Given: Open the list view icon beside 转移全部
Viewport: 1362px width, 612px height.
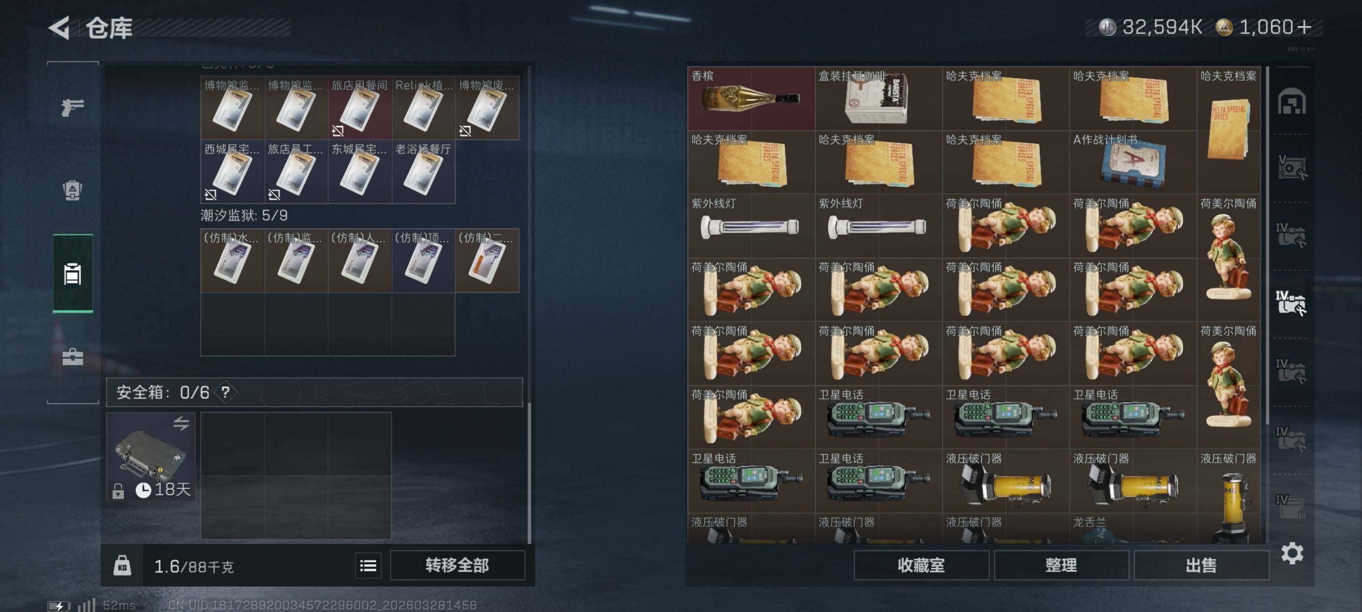Looking at the screenshot, I should (x=368, y=566).
